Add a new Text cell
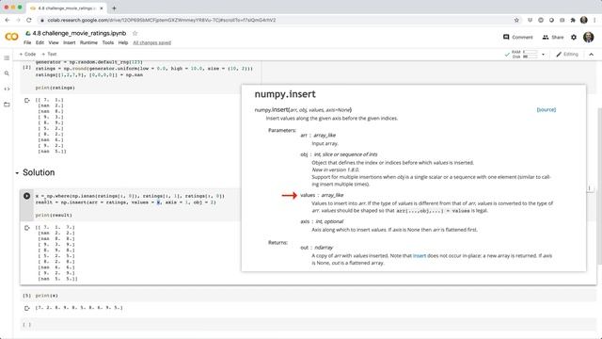This screenshot has height=339, width=602. [x=49, y=55]
